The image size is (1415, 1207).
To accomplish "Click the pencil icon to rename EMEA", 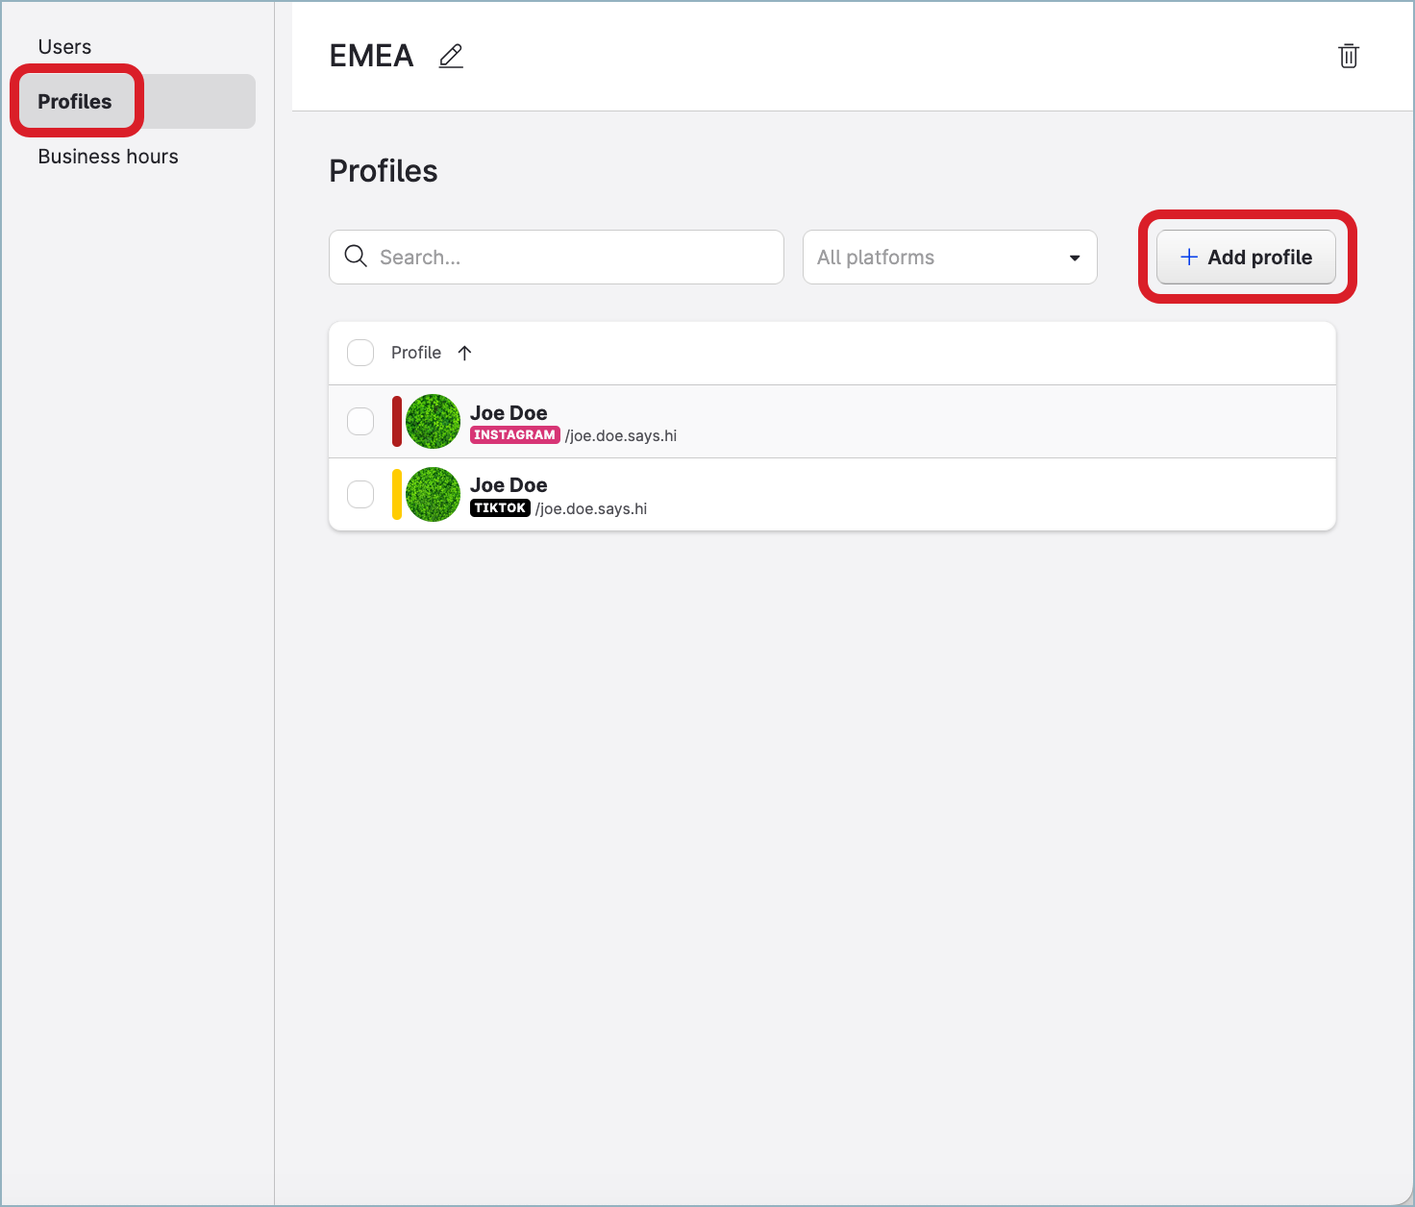I will click(x=450, y=56).
